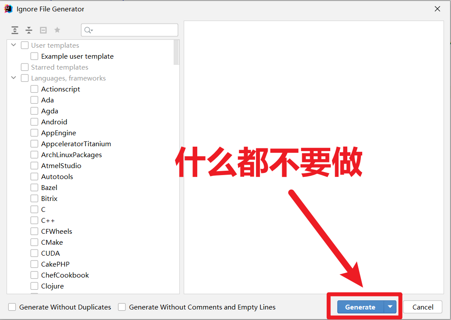The height and width of the screenshot is (320, 451).
Task: Tick Generate Without Comments and Empty Lines
Action: click(x=122, y=307)
